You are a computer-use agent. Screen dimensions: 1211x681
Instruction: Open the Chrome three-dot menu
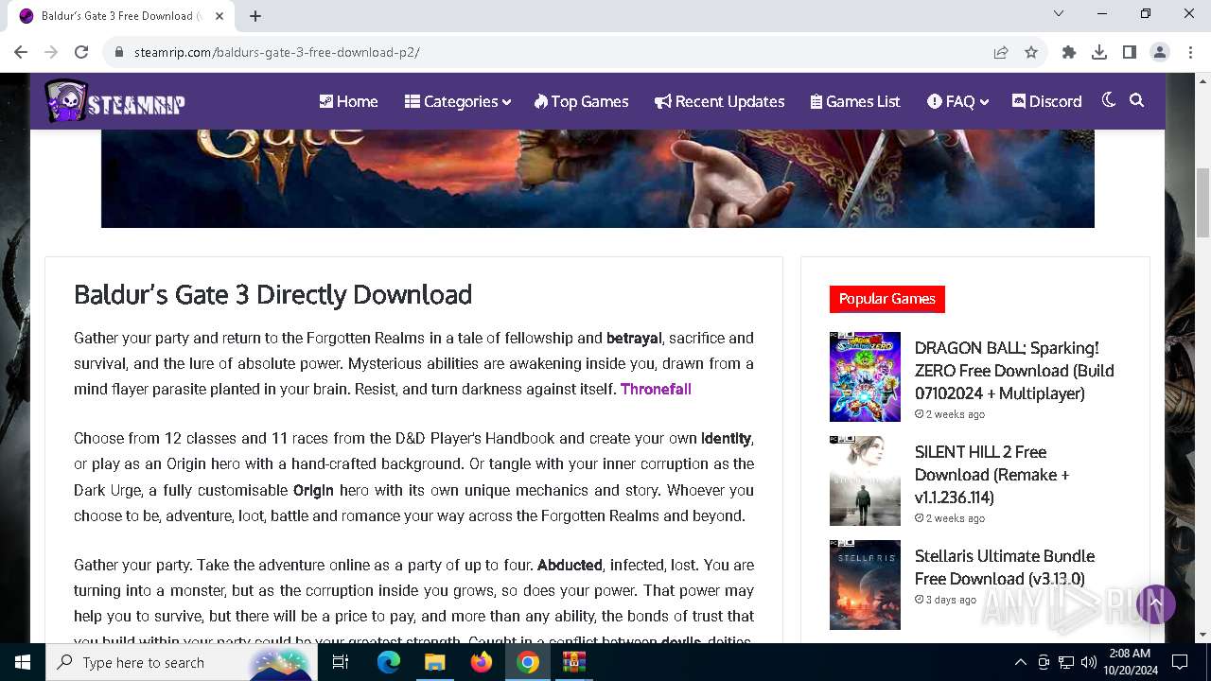[x=1190, y=52]
